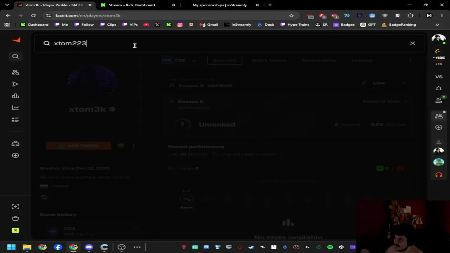Bookmark this page with the star icon
The height and width of the screenshot is (253, 450).
click(291, 15)
